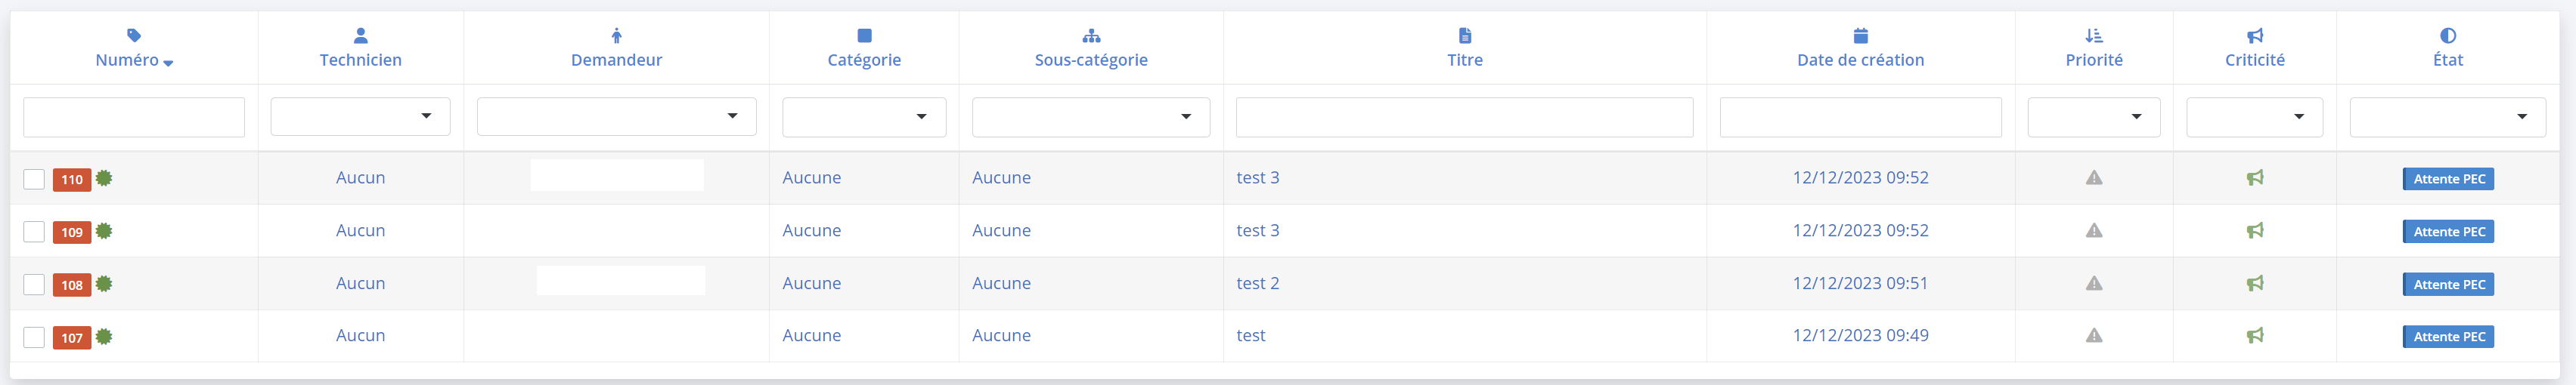Click the priority warning triangle for ticket 107
Image resolution: width=2576 pixels, height=385 pixels.
2093,336
